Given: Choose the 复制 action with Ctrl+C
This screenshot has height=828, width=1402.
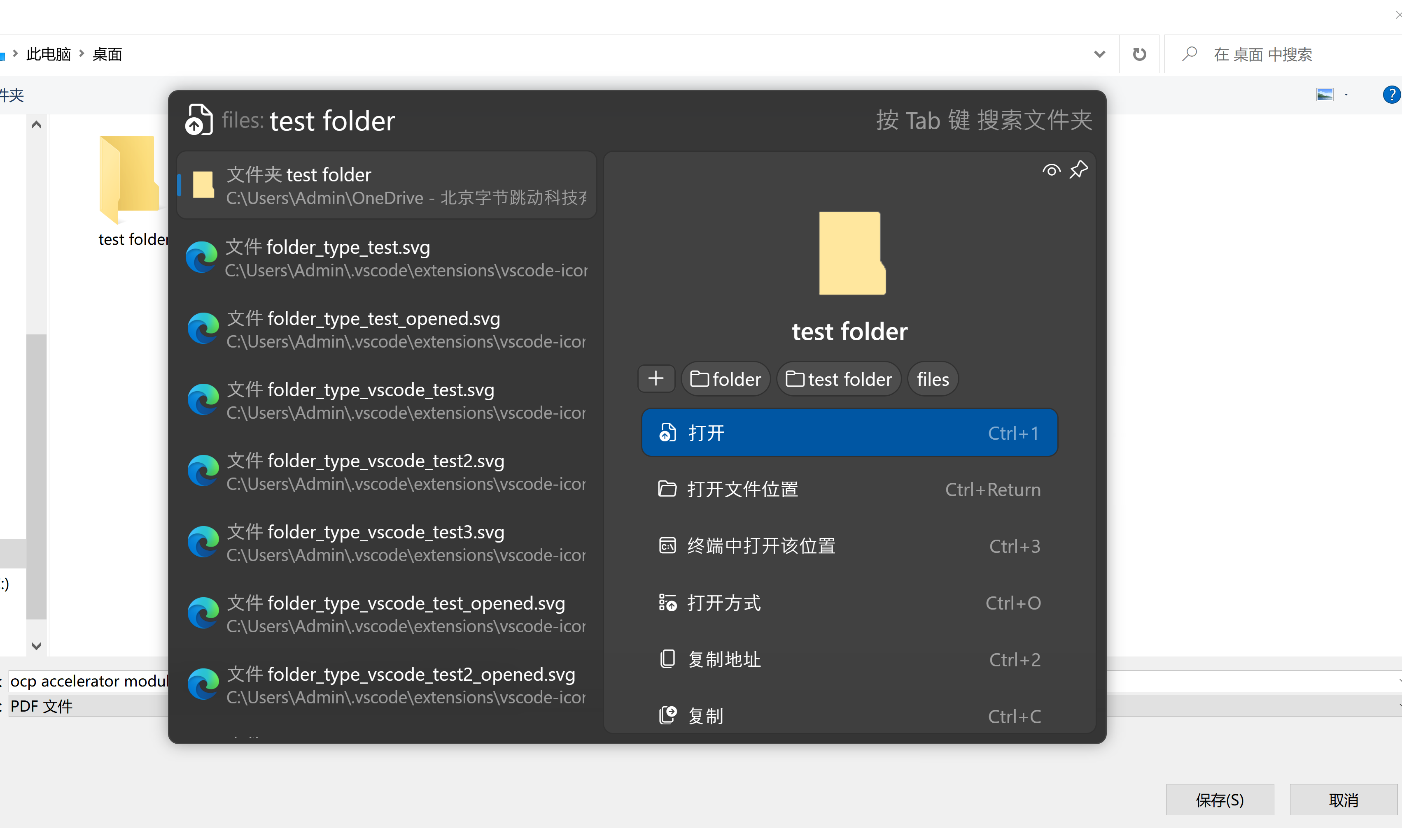Looking at the screenshot, I should tap(849, 715).
